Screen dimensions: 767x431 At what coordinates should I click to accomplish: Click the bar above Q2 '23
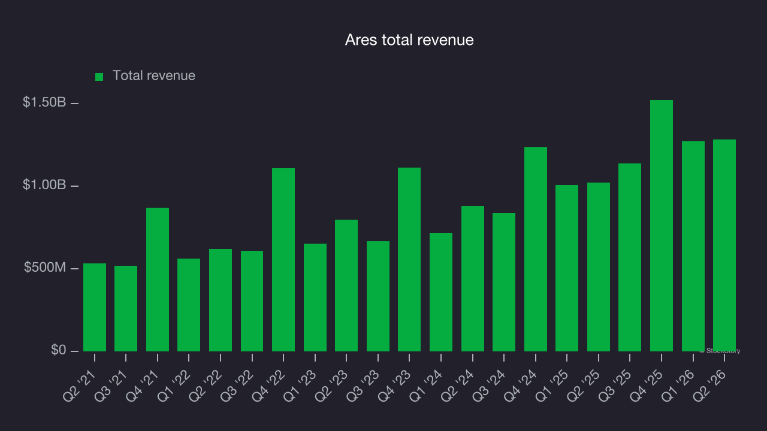click(346, 286)
